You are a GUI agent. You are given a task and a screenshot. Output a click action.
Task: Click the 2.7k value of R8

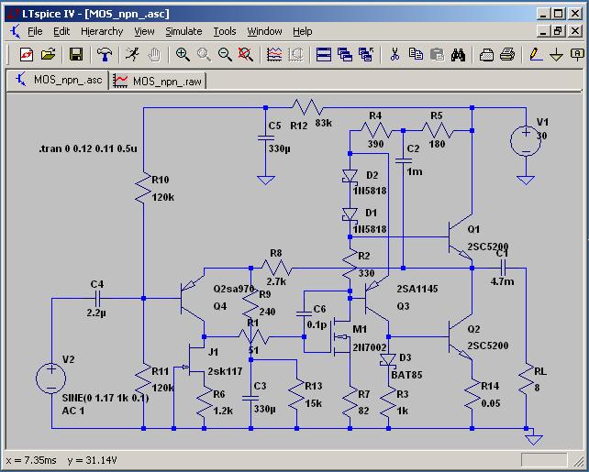click(276, 281)
